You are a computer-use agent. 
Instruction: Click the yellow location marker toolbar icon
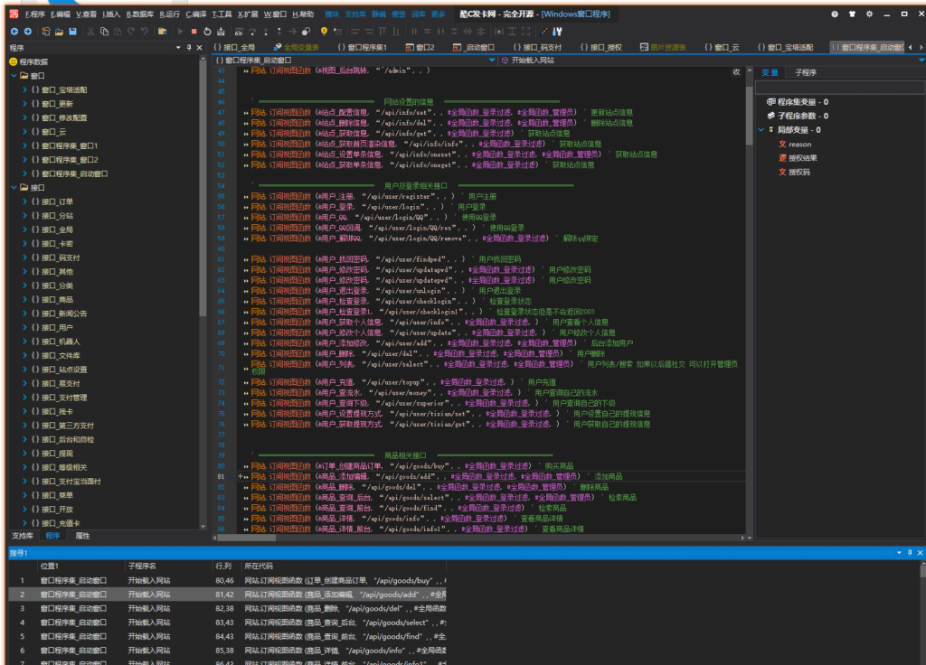(x=324, y=32)
